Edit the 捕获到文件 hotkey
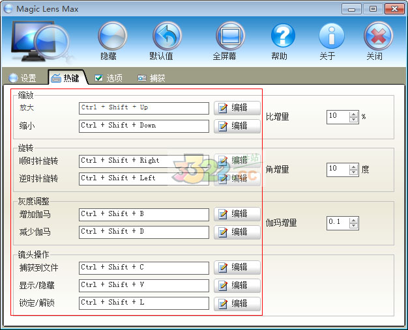This screenshot has height=330, width=408. pyautogui.click(x=237, y=268)
